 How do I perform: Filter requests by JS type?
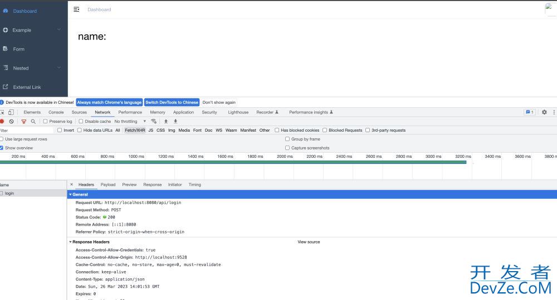click(150, 131)
